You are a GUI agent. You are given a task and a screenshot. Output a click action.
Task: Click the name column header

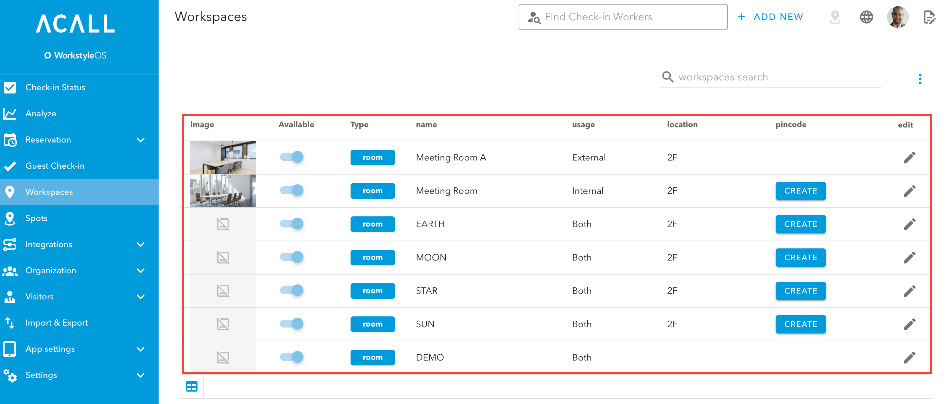click(x=426, y=125)
